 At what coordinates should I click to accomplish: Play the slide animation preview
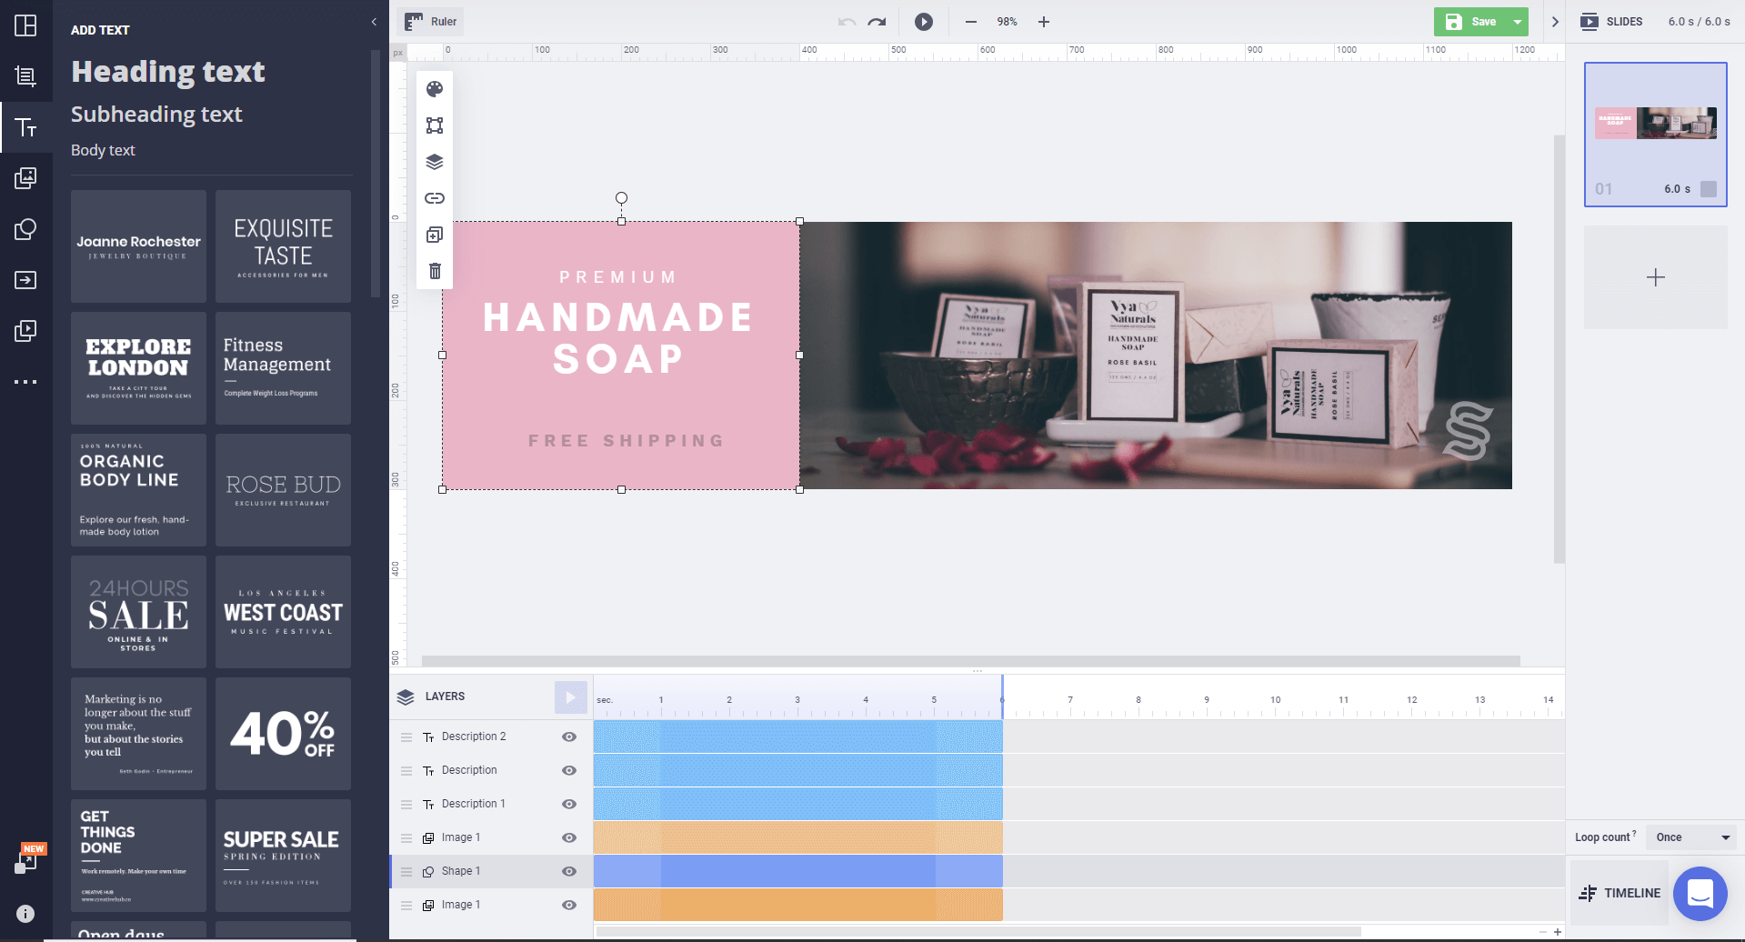[924, 21]
